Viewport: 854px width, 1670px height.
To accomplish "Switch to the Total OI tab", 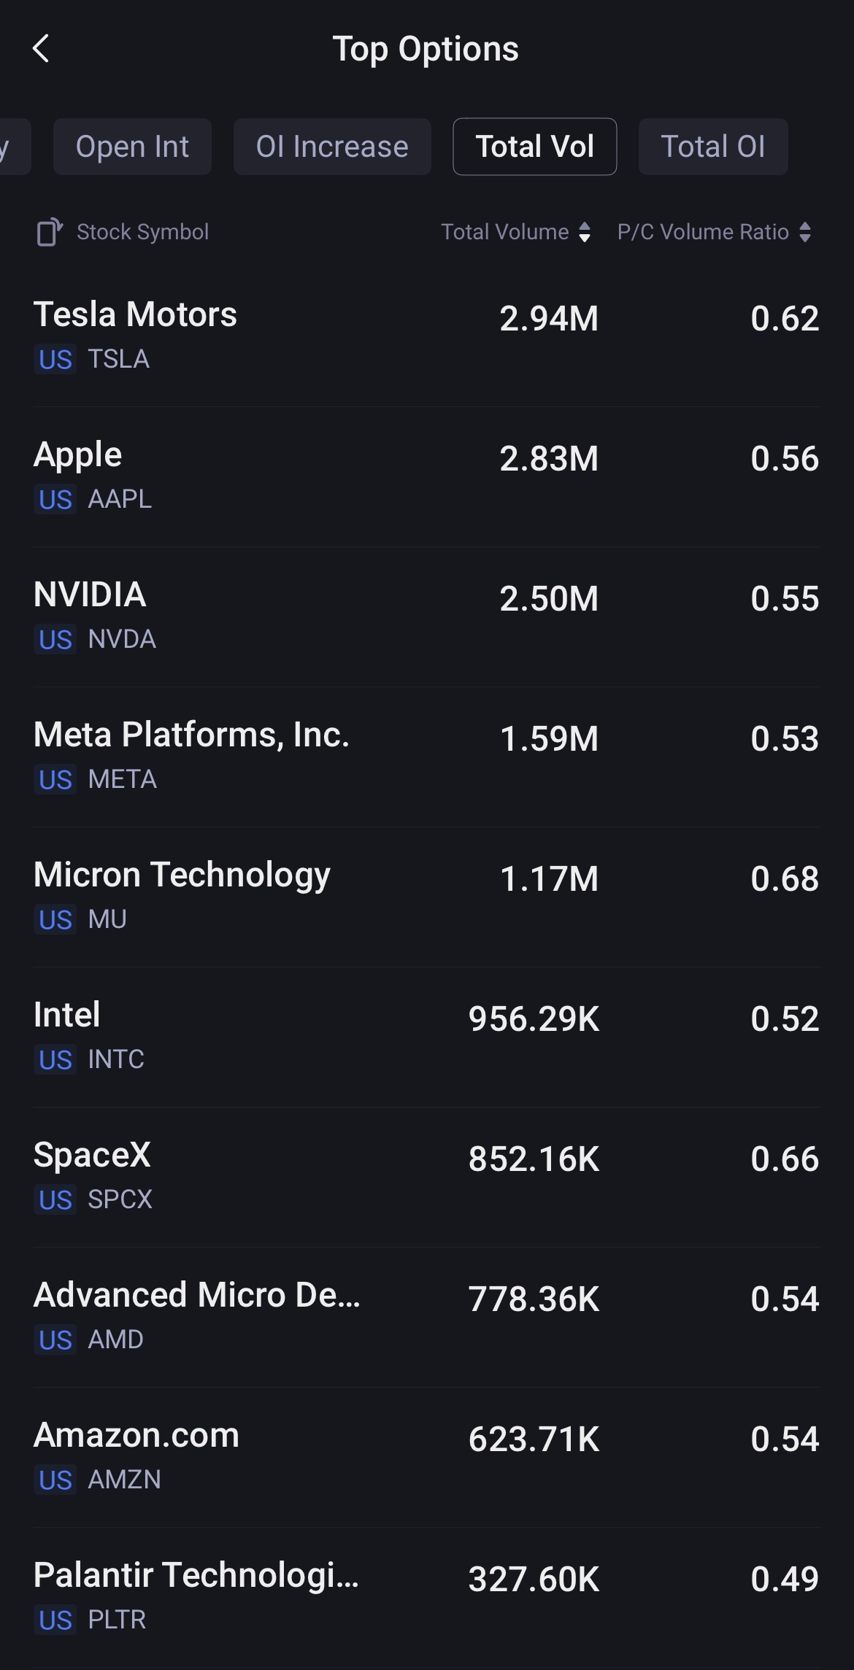I will tap(713, 147).
